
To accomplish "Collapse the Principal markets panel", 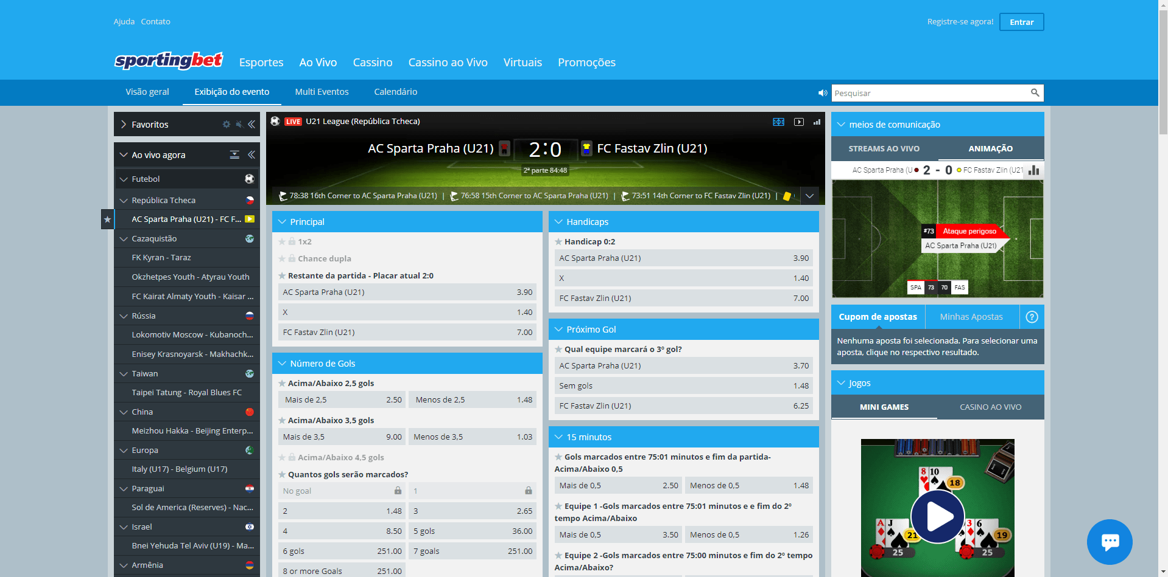I will coord(282,222).
